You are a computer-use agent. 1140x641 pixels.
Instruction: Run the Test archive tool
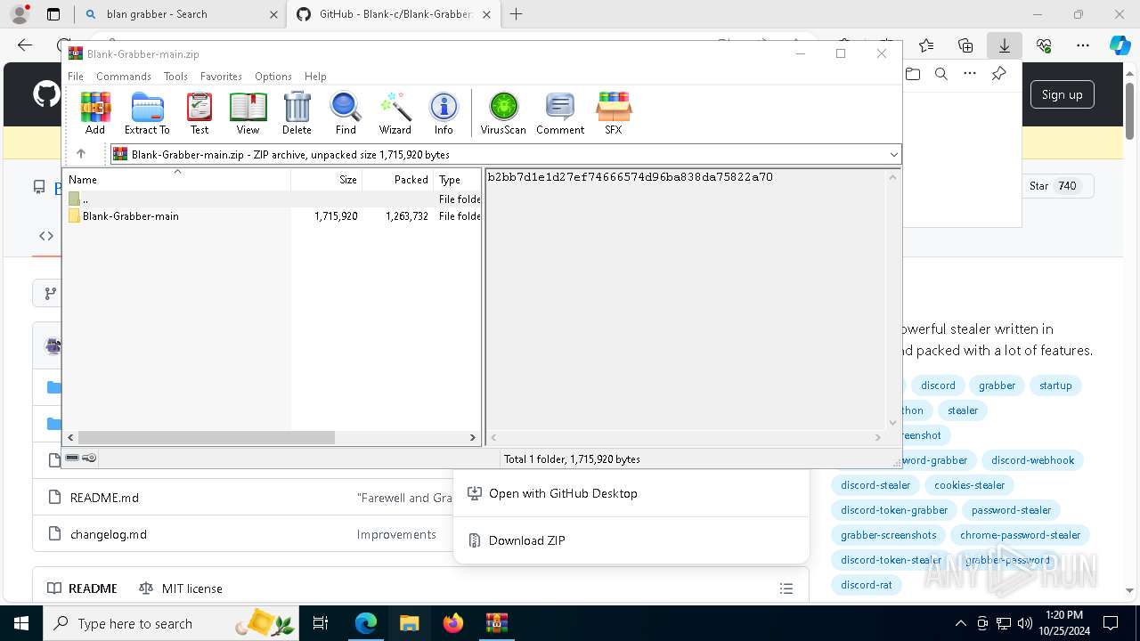[199, 113]
